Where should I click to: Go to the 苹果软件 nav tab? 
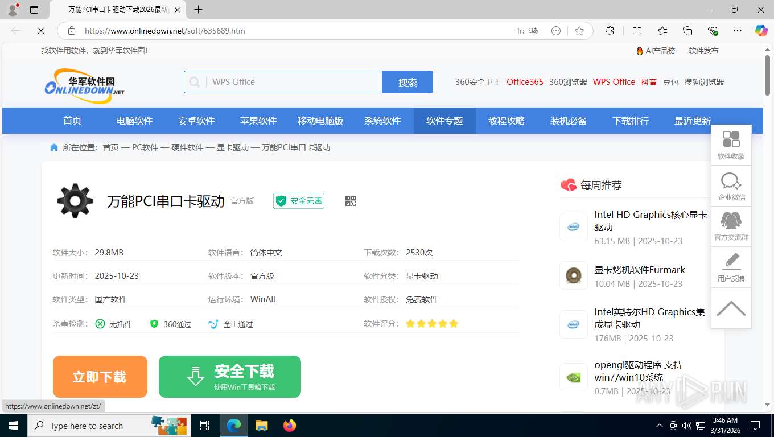pos(258,121)
